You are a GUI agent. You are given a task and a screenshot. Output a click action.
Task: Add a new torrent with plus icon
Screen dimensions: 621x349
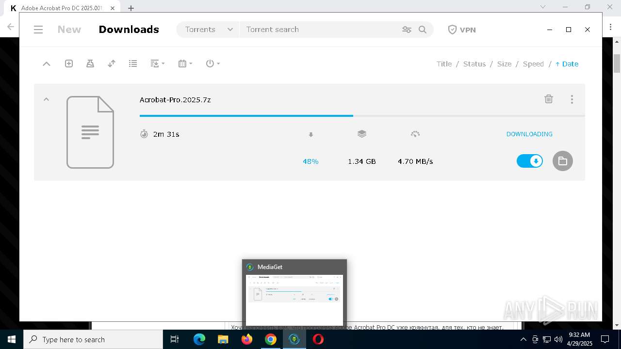pyautogui.click(x=69, y=63)
